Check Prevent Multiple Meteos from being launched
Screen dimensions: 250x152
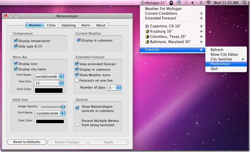coord(77,124)
